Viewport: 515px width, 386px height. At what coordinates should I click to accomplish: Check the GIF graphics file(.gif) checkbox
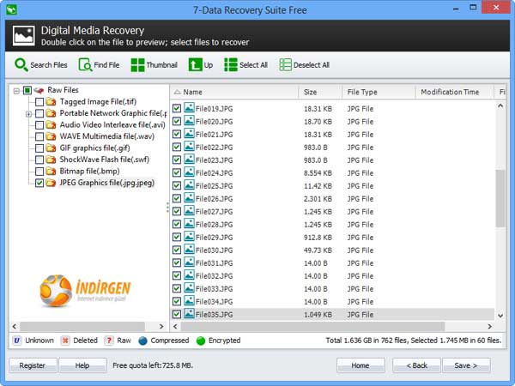pos(39,148)
